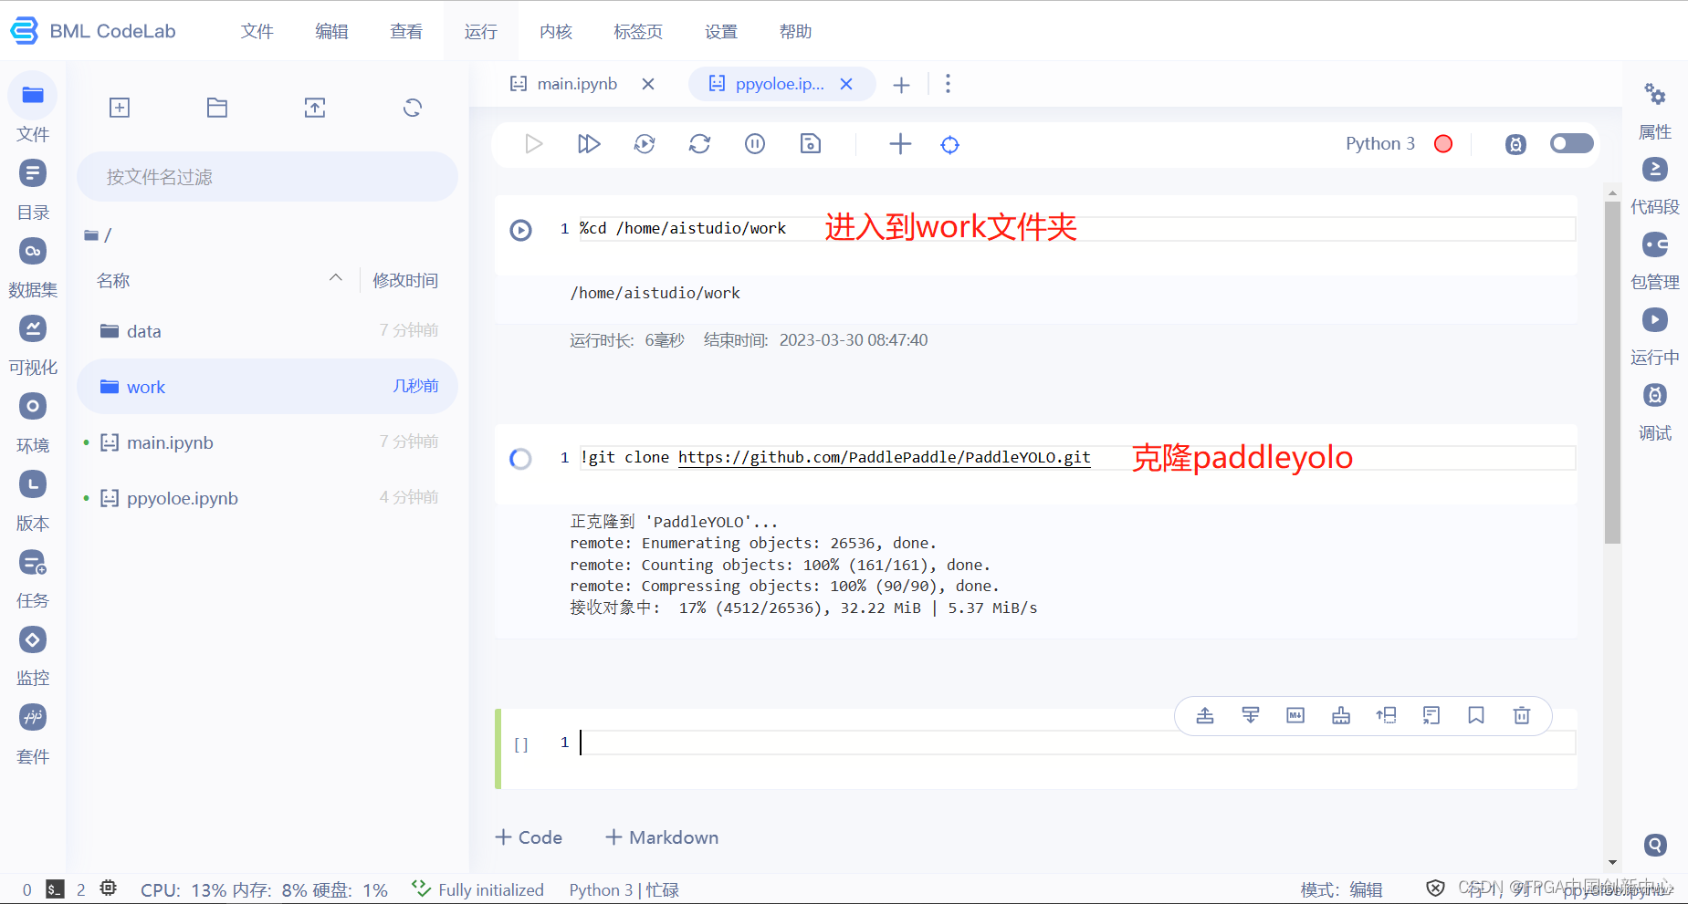Open a new tab with plus button
This screenshot has width=1688, height=904.
(901, 85)
